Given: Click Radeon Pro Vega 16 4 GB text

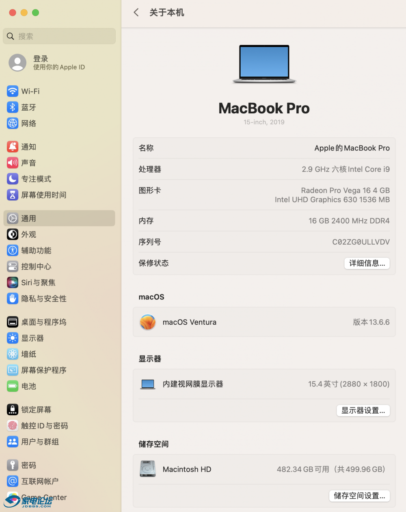Looking at the screenshot, I should point(345,191).
